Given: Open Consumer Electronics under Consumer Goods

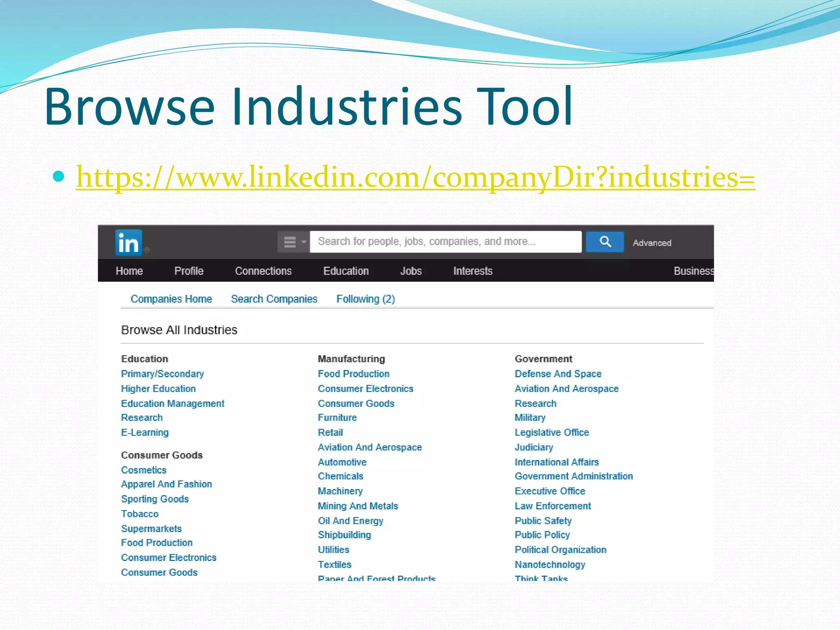Looking at the screenshot, I should (x=169, y=558).
